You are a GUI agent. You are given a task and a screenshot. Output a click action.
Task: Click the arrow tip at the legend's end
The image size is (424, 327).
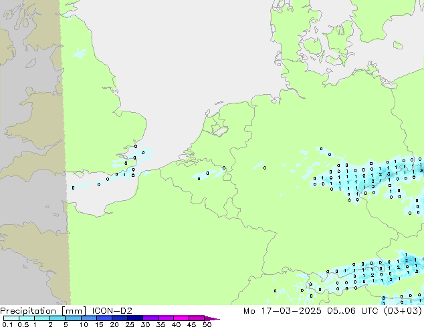coord(212,318)
